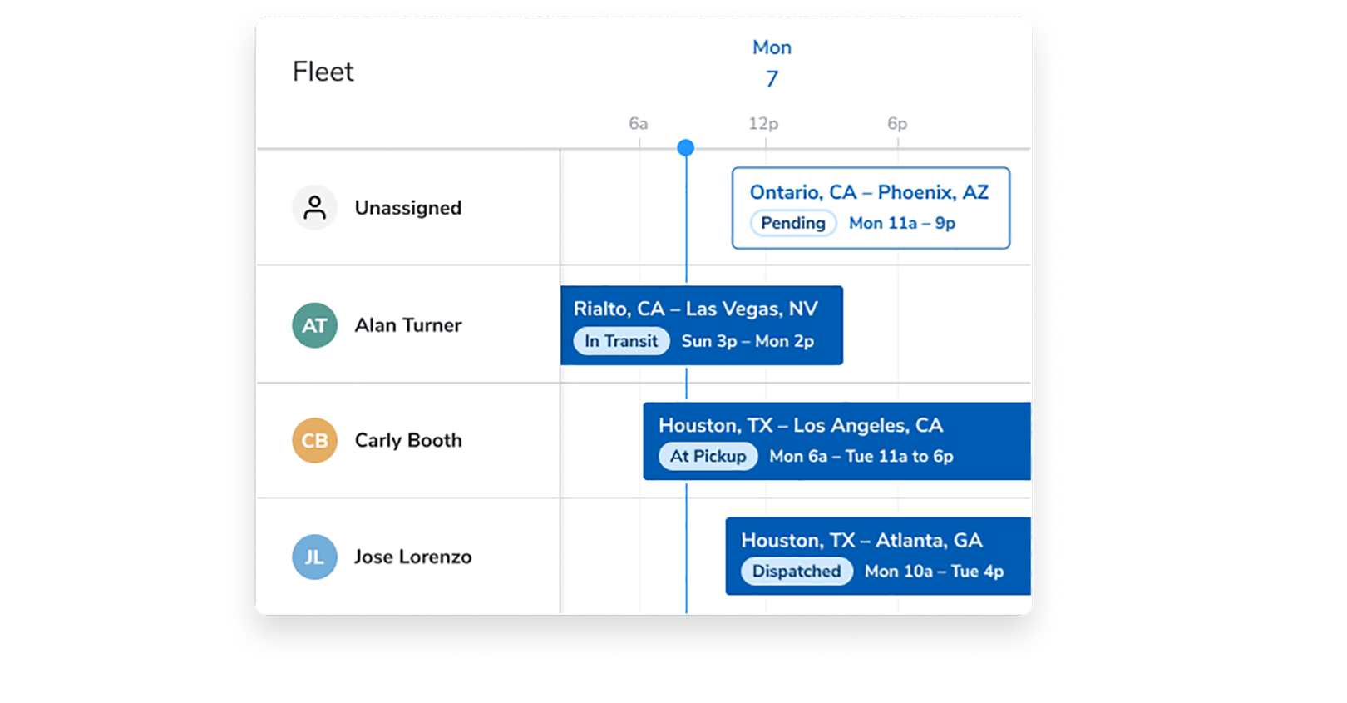Click the At Pickup status badge
The image size is (1347, 703).
(x=708, y=456)
